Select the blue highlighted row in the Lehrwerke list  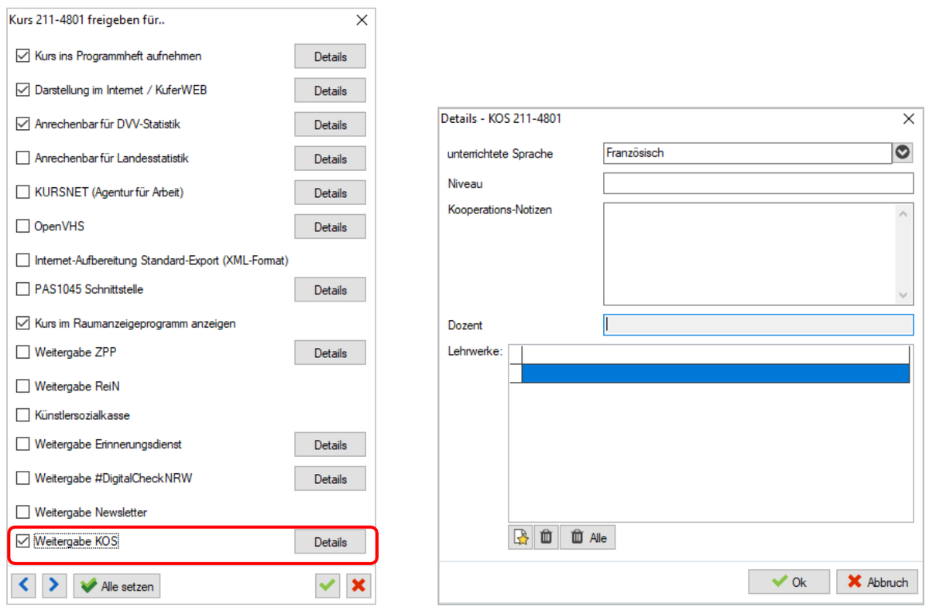[x=715, y=373]
